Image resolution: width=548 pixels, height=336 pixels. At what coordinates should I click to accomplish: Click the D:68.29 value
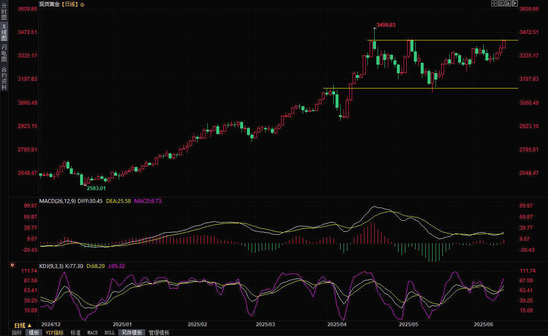tap(96, 266)
